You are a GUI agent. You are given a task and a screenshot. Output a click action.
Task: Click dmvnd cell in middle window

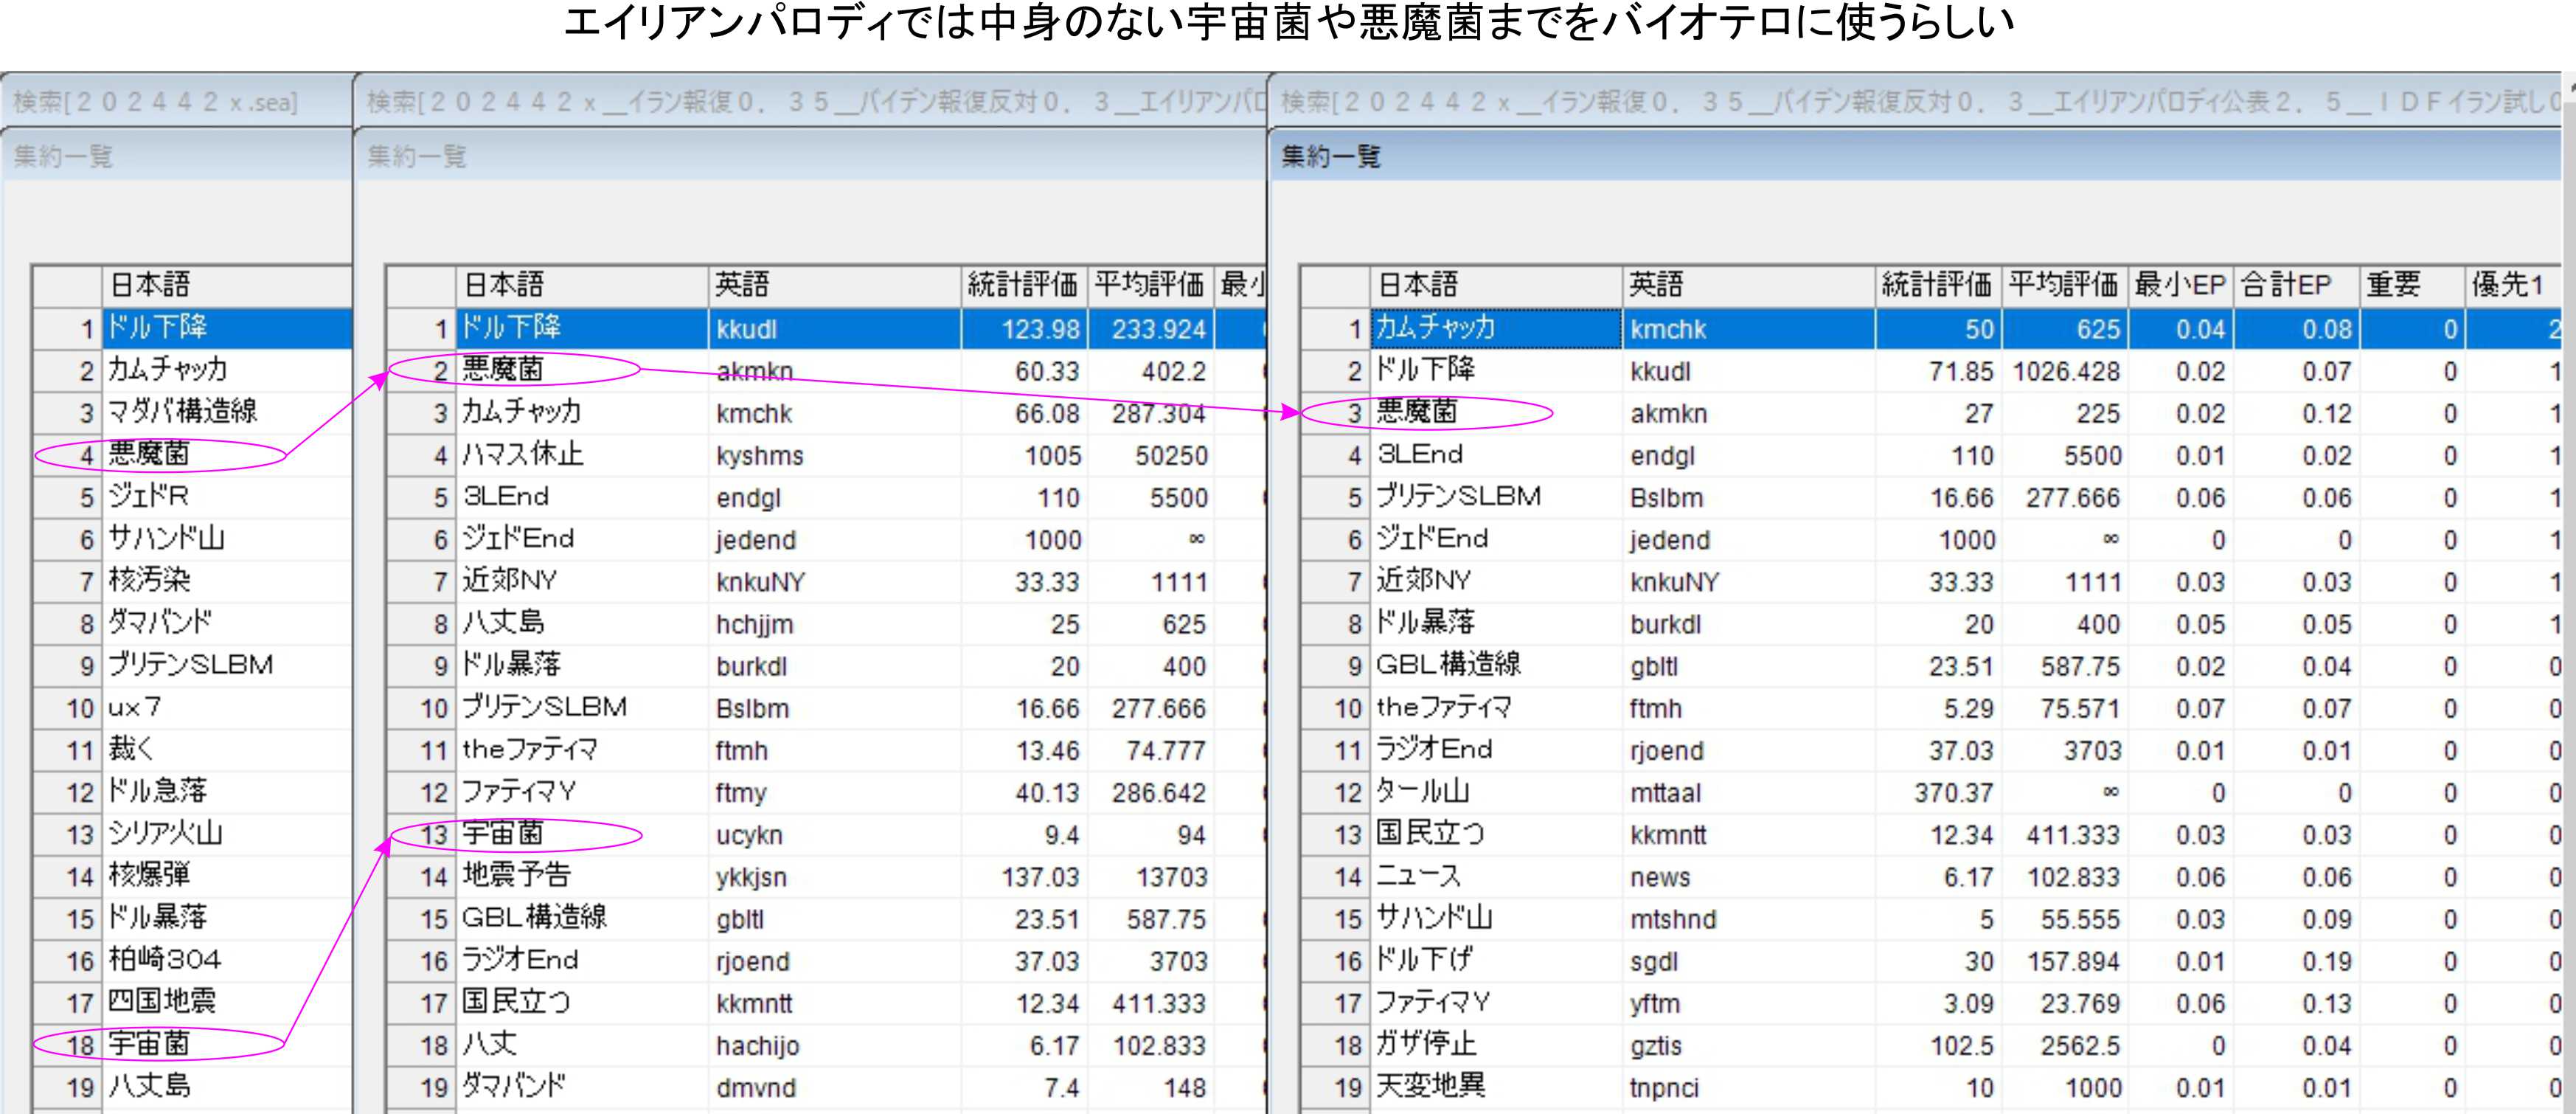point(834,1087)
